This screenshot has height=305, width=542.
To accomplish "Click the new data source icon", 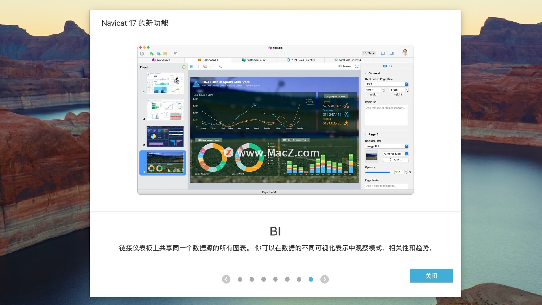I will pos(152,54).
